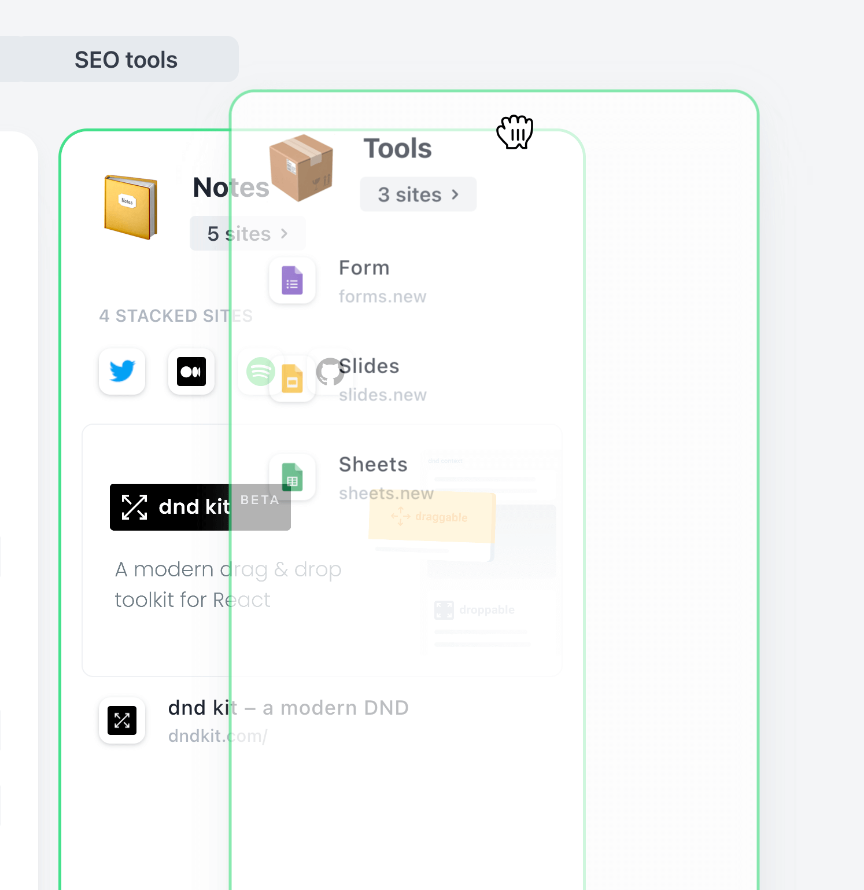Open the Twitter stacked site icon
This screenshot has height=890, width=864.
pyautogui.click(x=122, y=372)
